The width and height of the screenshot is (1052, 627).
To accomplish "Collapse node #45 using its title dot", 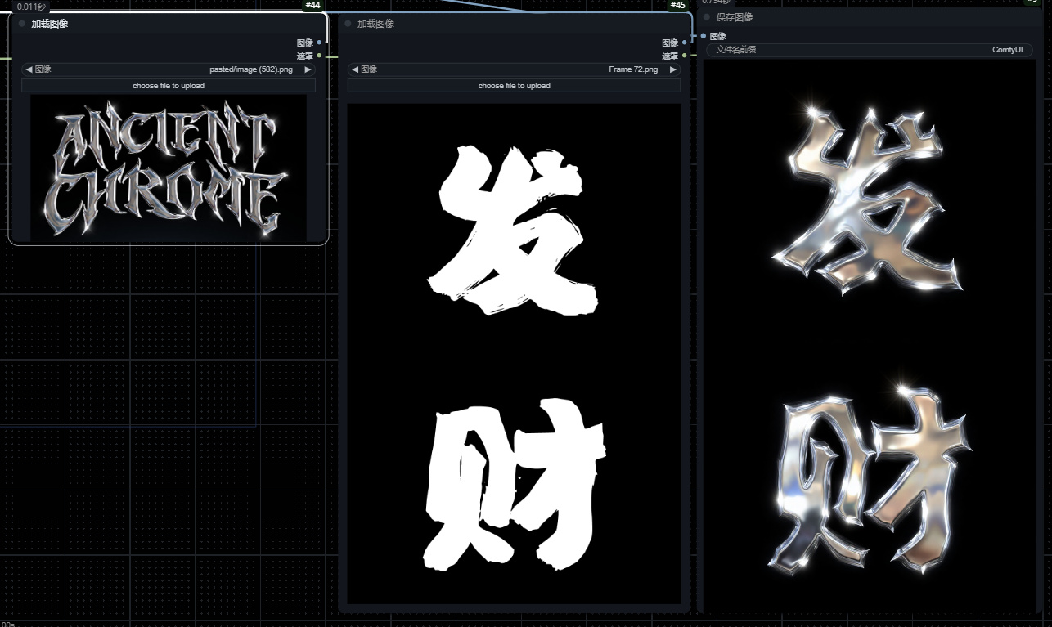I will 348,24.
